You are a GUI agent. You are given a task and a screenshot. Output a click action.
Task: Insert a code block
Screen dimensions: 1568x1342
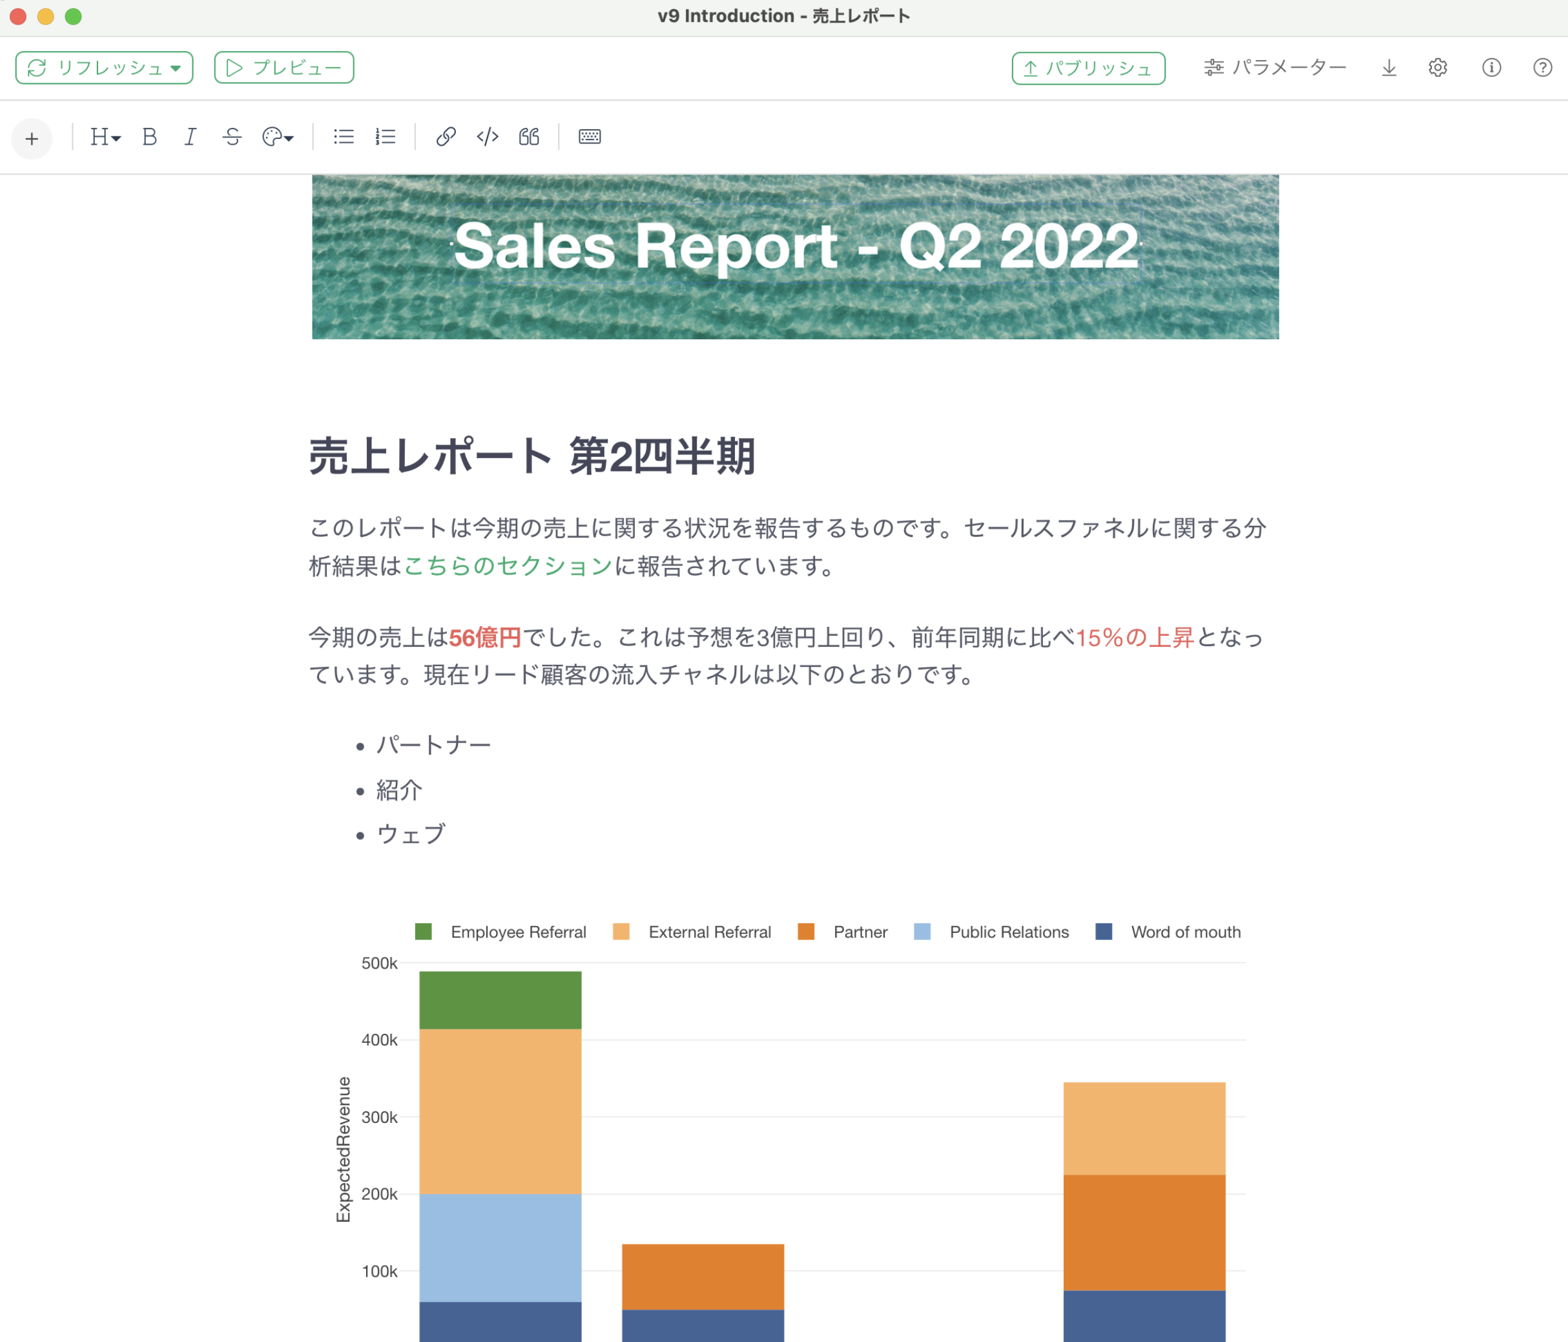[x=488, y=137]
